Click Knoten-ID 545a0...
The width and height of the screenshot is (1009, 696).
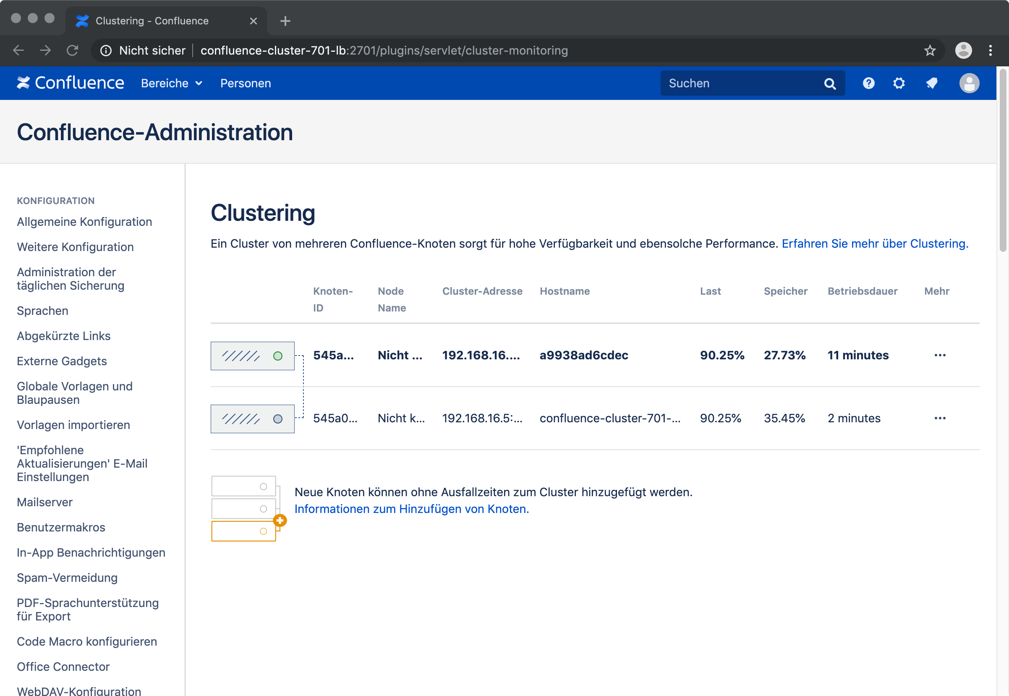[x=335, y=418]
